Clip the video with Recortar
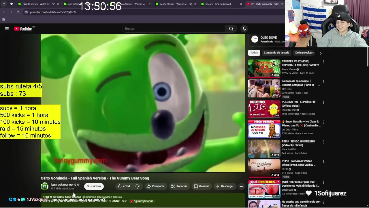The height and width of the screenshot is (208, 369). [x=179, y=186]
